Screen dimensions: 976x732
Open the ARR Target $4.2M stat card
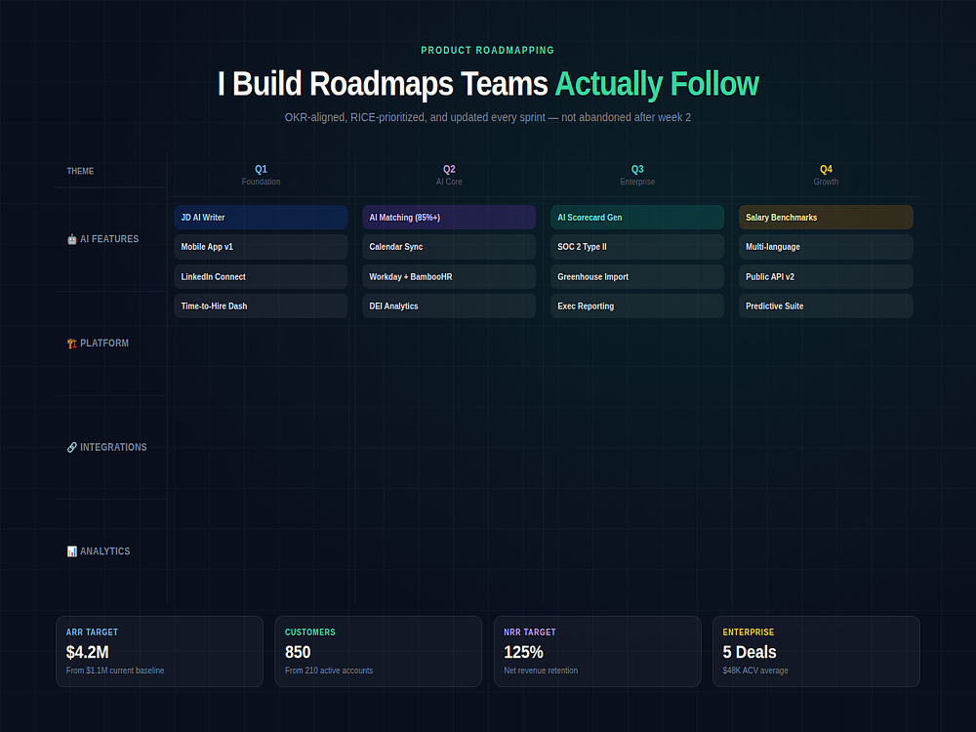click(159, 651)
